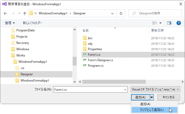This screenshot has width=185, height=114.
Task: Select Works folder in tree
Action: coord(18,55)
